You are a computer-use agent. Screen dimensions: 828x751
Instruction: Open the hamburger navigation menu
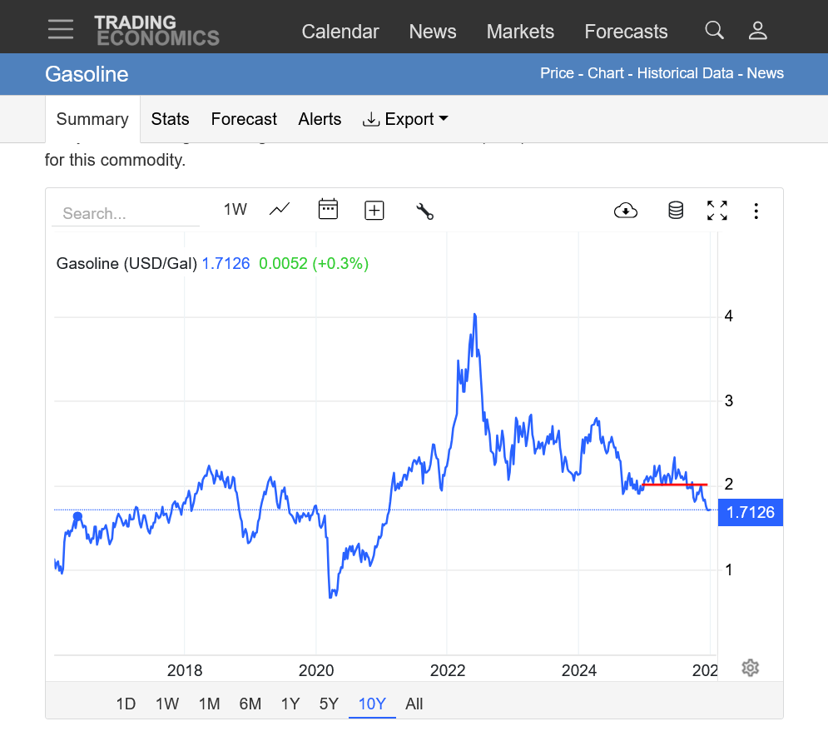point(61,30)
